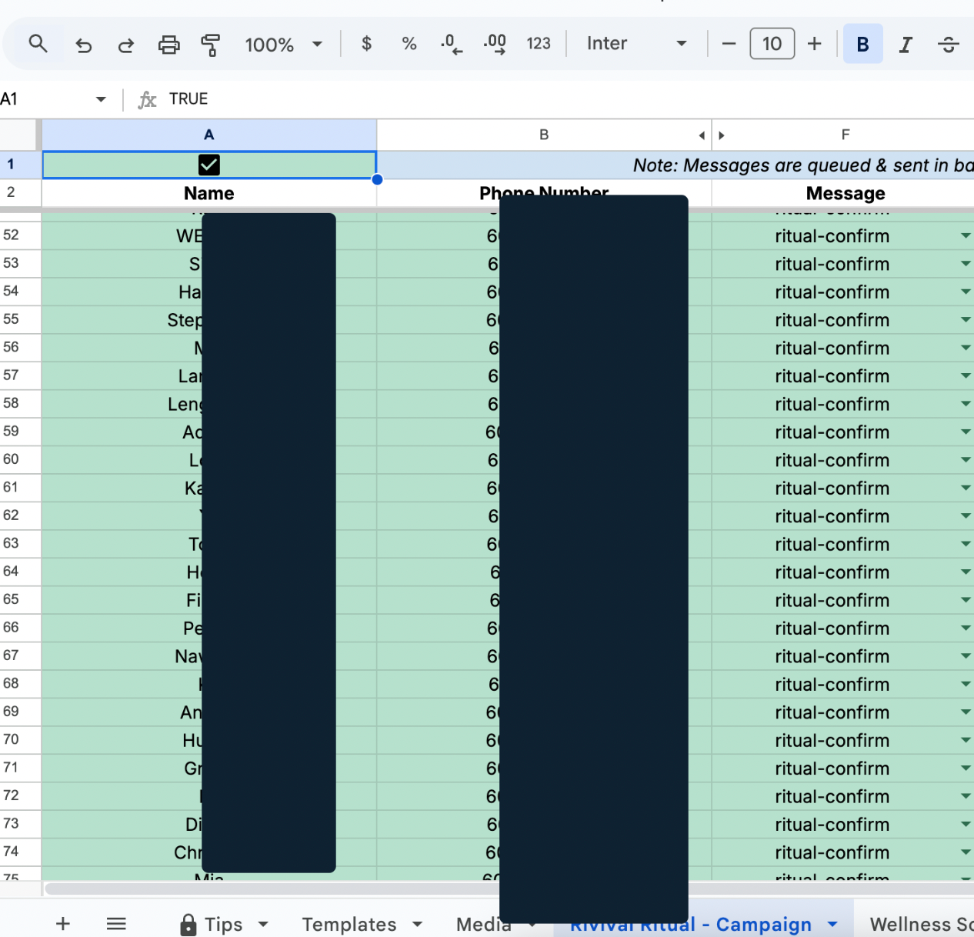
Task: Switch to the Media sheet tab
Action: (x=483, y=924)
